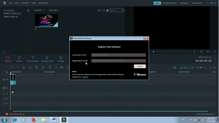The image size is (219, 123).
Task: Take a snapshot with the camera icon
Action: (x=201, y=52)
